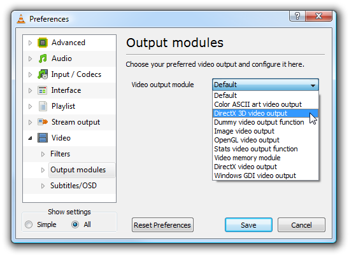Expand the Filters tree node

coord(43,154)
